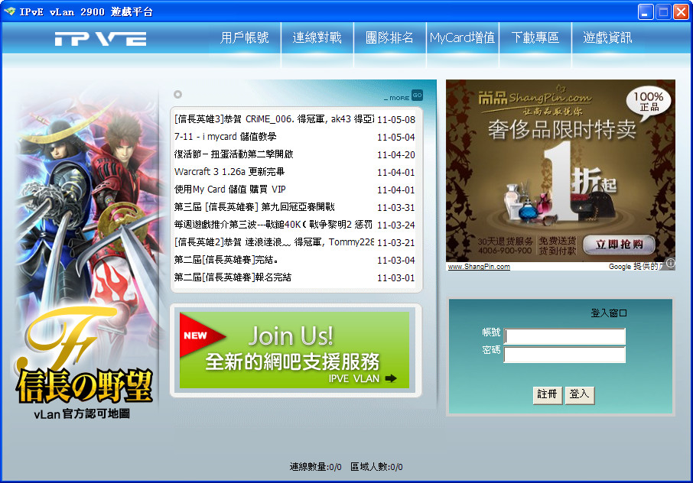Screen dimensions: 693x483
Task: Open news '[信長英雄3]恭賀 CRiME_006. 得冠軍'
Action: click(x=274, y=119)
